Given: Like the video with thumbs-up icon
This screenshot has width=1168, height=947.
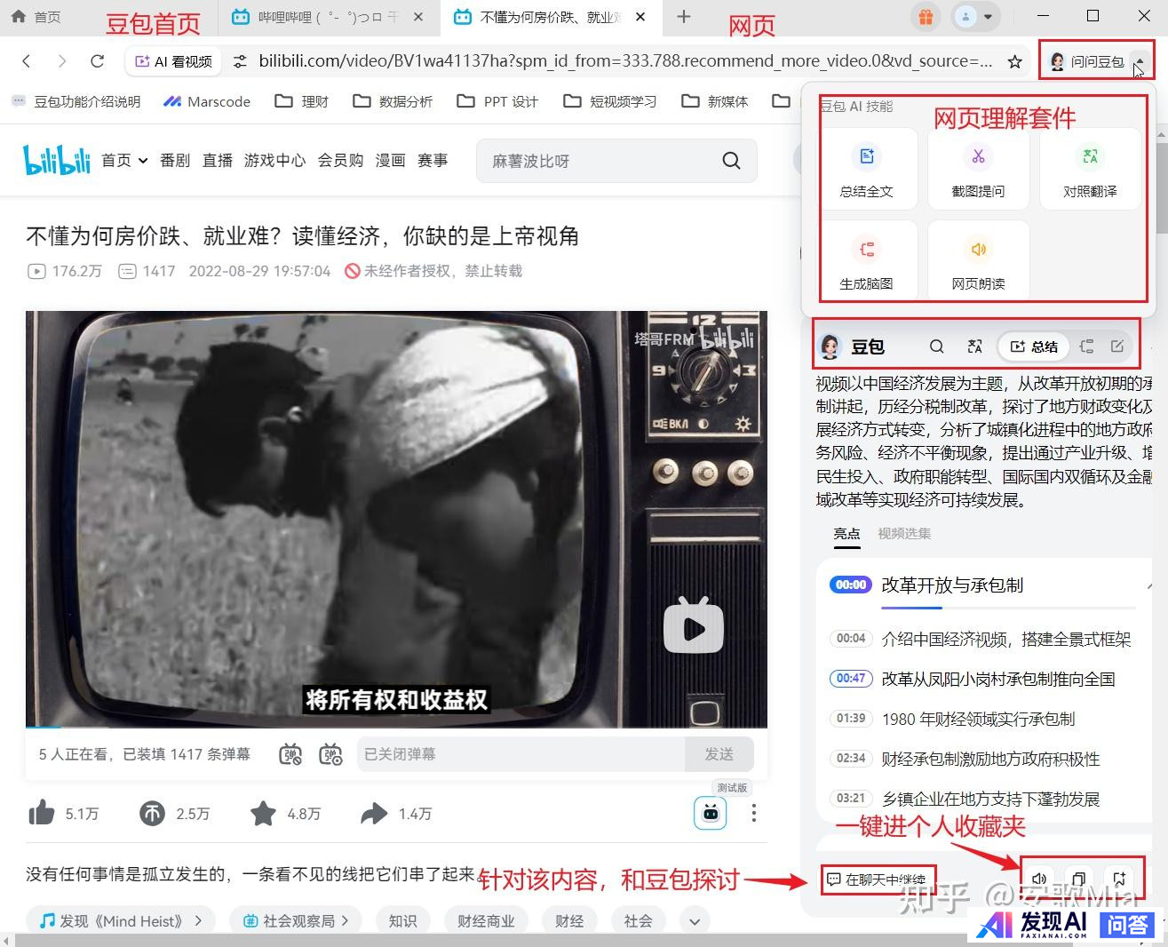Looking at the screenshot, I should 42,813.
